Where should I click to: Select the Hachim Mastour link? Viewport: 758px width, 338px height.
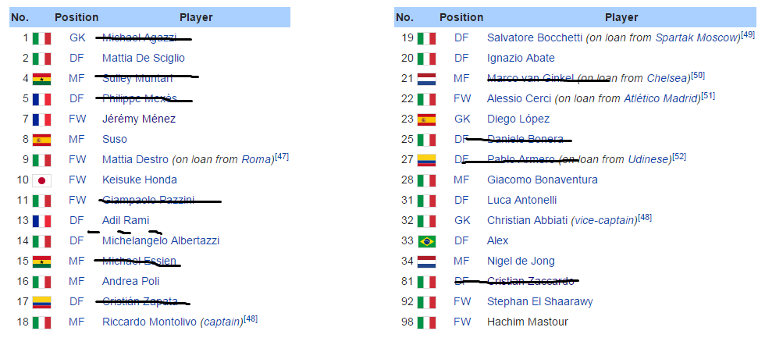point(527,322)
